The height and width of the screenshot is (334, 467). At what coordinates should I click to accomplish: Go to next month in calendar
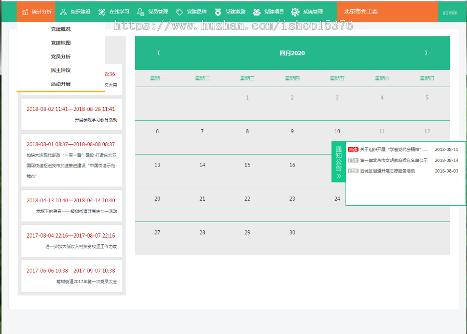tap(426, 53)
